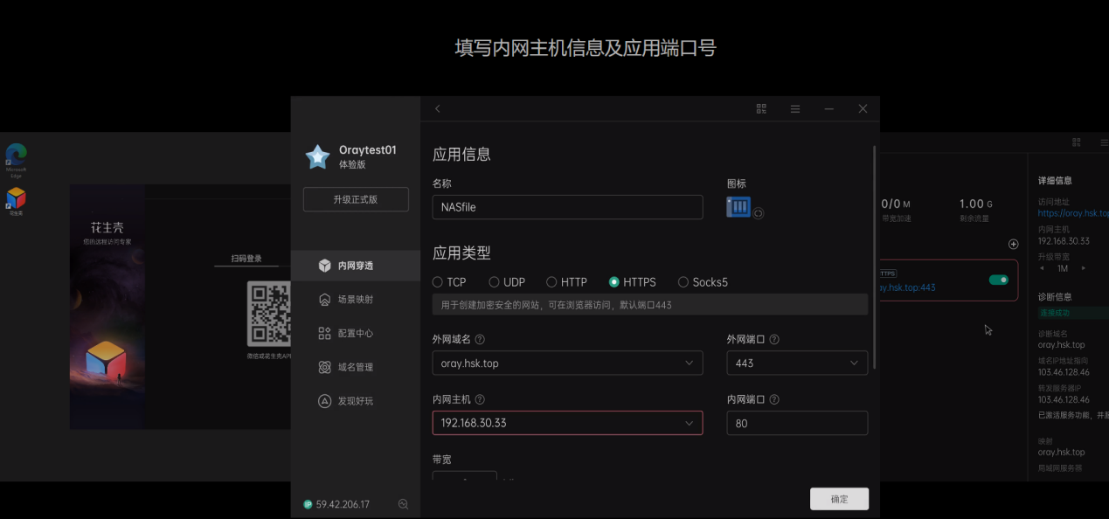
Task: Select the HTTP application type
Action: click(566, 282)
